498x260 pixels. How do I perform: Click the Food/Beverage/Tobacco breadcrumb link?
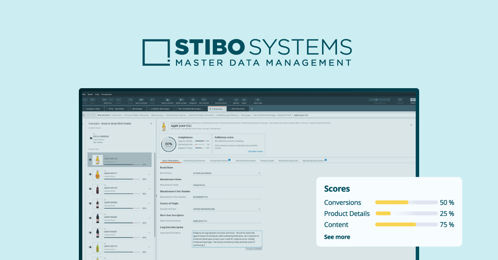(227, 115)
